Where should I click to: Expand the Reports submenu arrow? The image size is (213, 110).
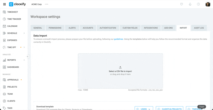click(24, 60)
